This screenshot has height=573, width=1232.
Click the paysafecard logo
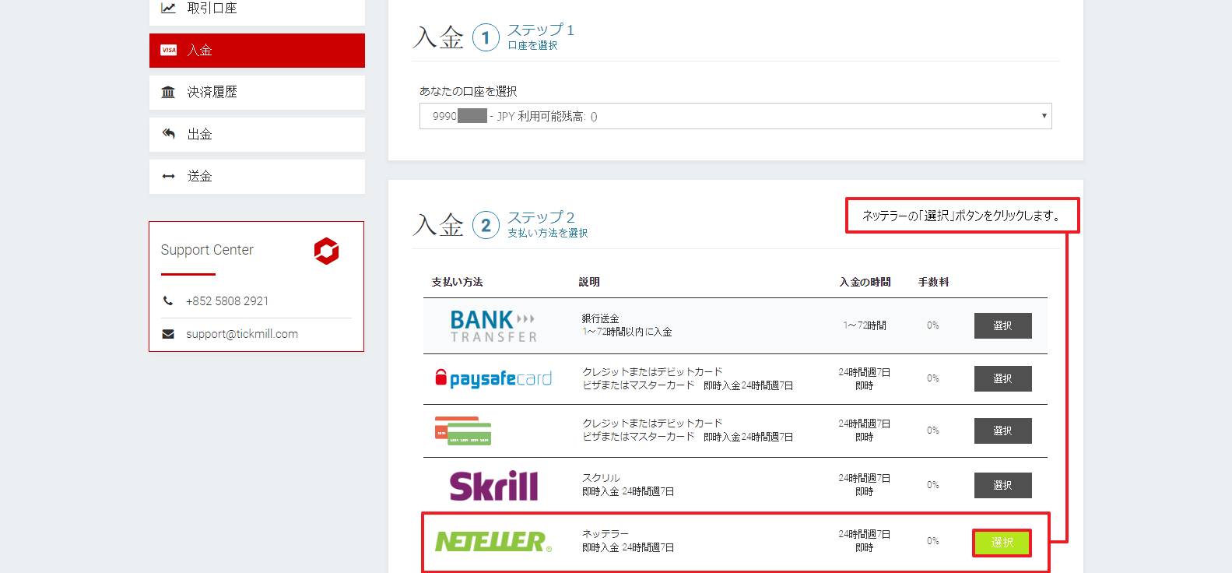pyautogui.click(x=493, y=378)
